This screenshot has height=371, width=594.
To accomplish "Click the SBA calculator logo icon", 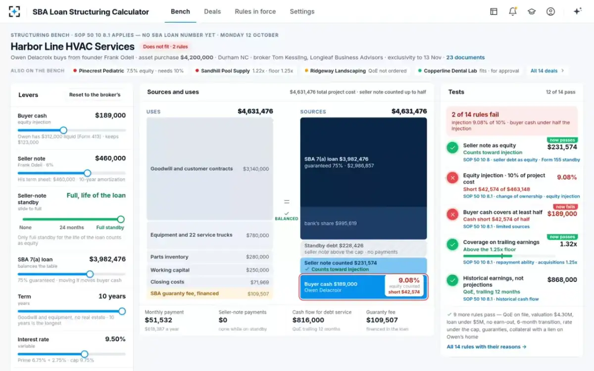I will [x=14, y=11].
